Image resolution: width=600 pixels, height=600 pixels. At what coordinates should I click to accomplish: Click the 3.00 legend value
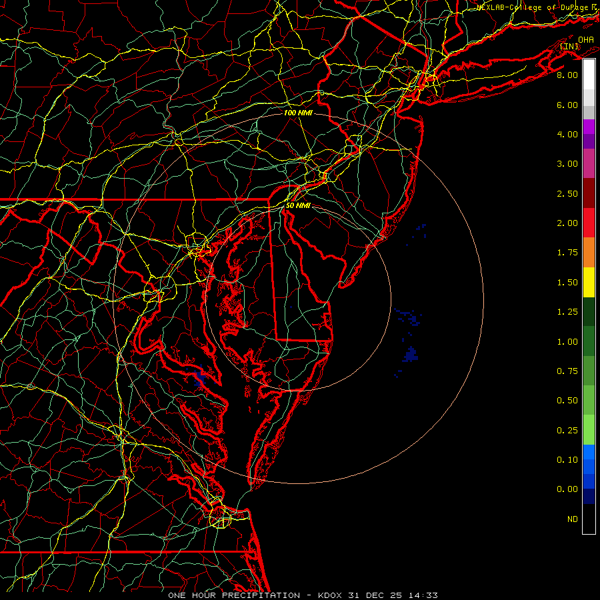tap(567, 164)
